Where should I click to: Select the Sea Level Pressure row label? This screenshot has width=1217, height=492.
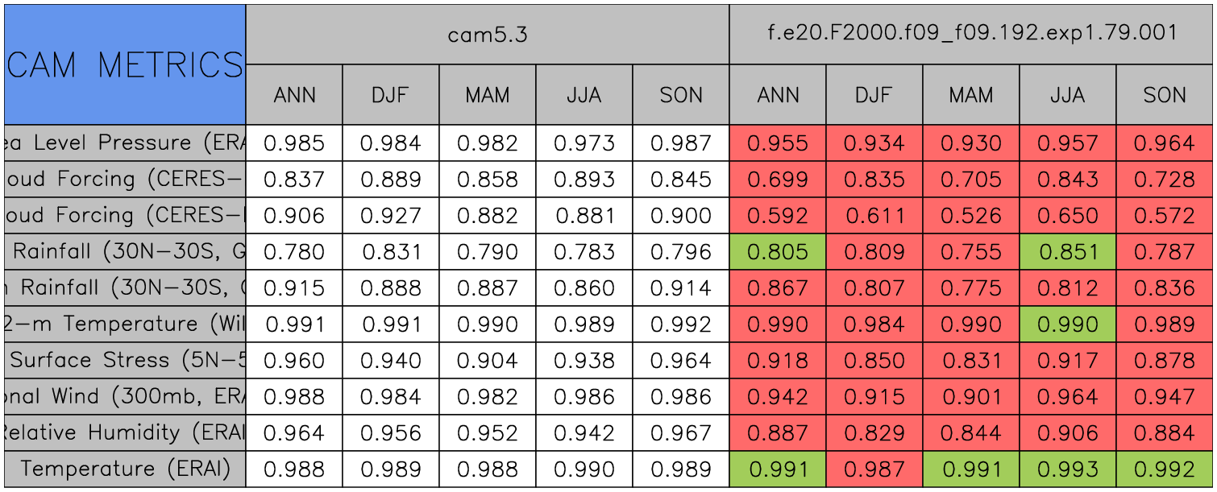pyautogui.click(x=124, y=143)
